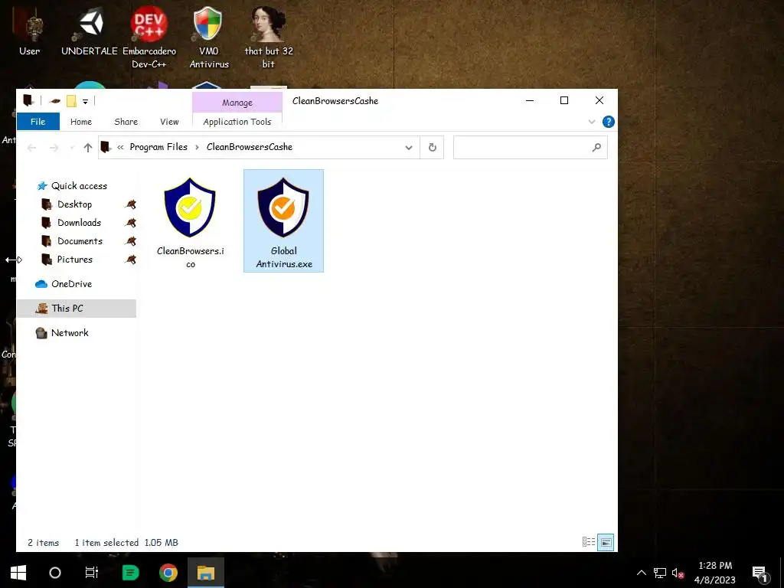Switch to large icons view layout
The width and height of the screenshot is (784, 588).
(x=606, y=542)
